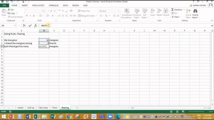Click the Format as Table icon

137,13
